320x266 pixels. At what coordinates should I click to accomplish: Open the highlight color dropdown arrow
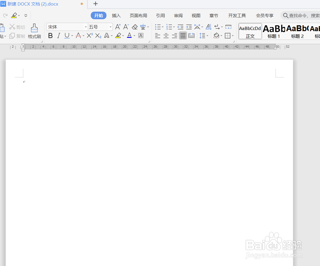point(123,36)
